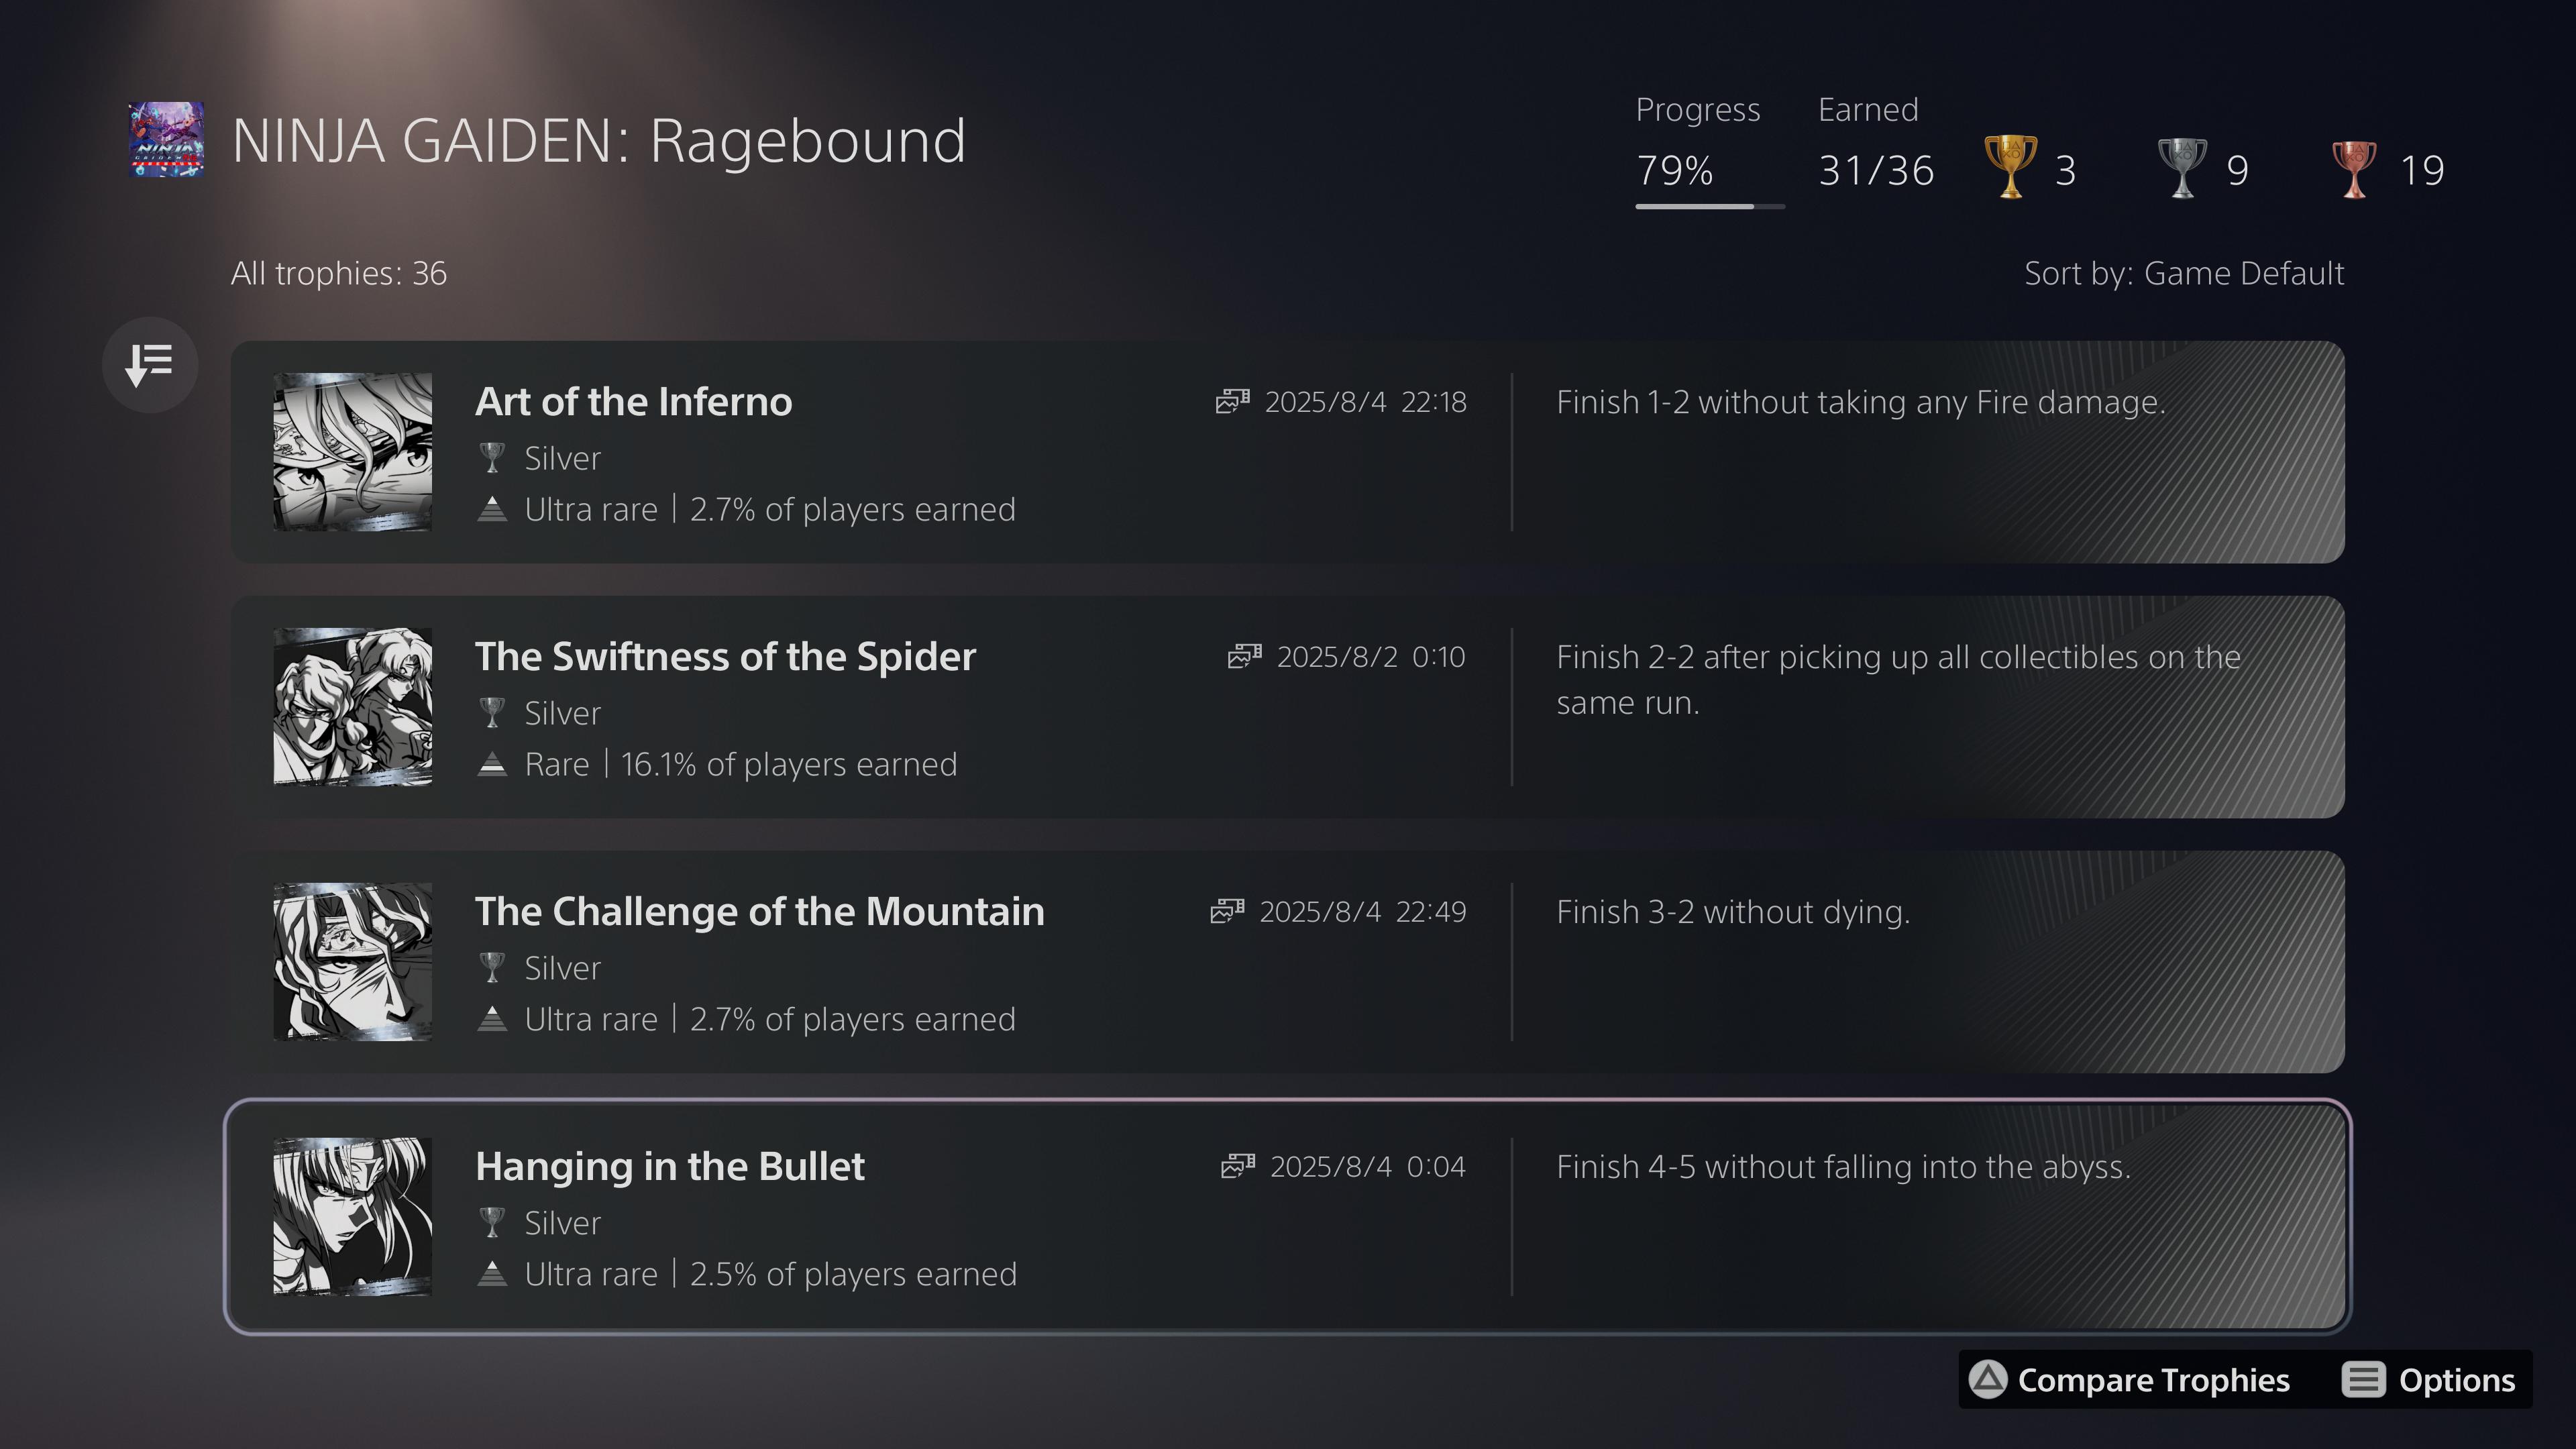Image resolution: width=2576 pixels, height=1449 pixels.
Task: Select The Swiftness of the Spider trophy
Action: click(x=1288, y=707)
